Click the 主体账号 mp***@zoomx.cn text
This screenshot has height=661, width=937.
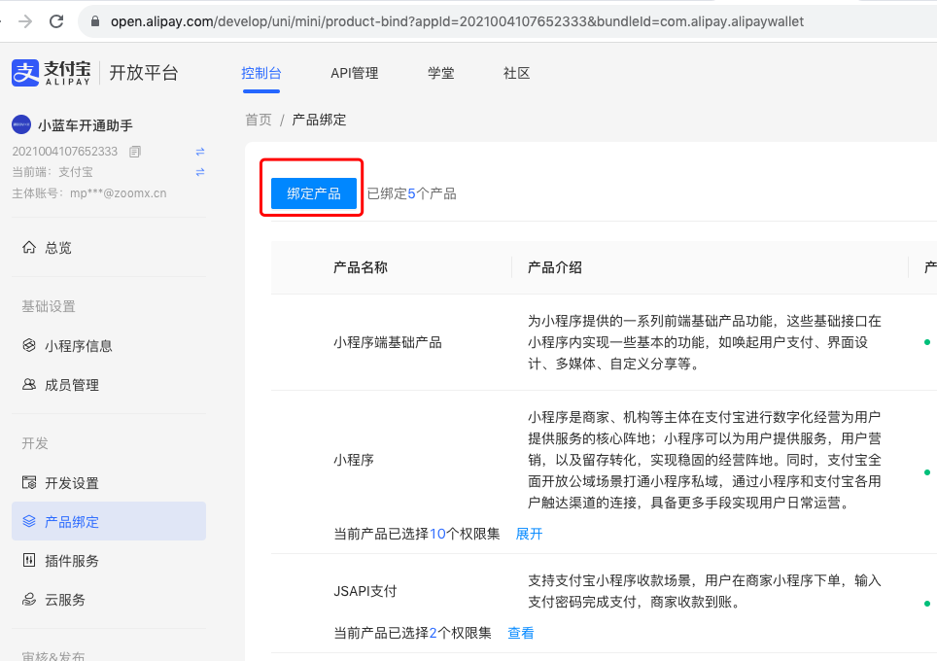[89, 193]
